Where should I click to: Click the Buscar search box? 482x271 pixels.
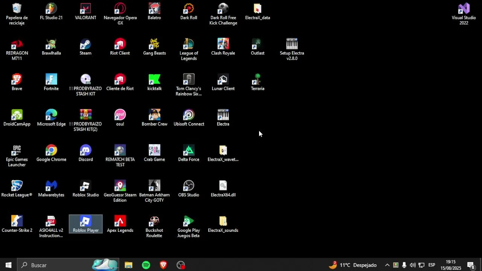(x=68, y=265)
